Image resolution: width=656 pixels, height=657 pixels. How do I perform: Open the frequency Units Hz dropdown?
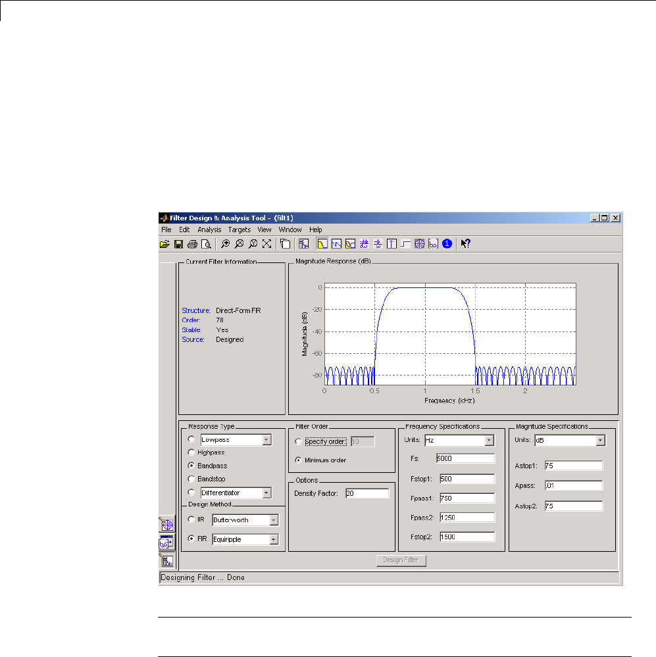click(x=489, y=441)
